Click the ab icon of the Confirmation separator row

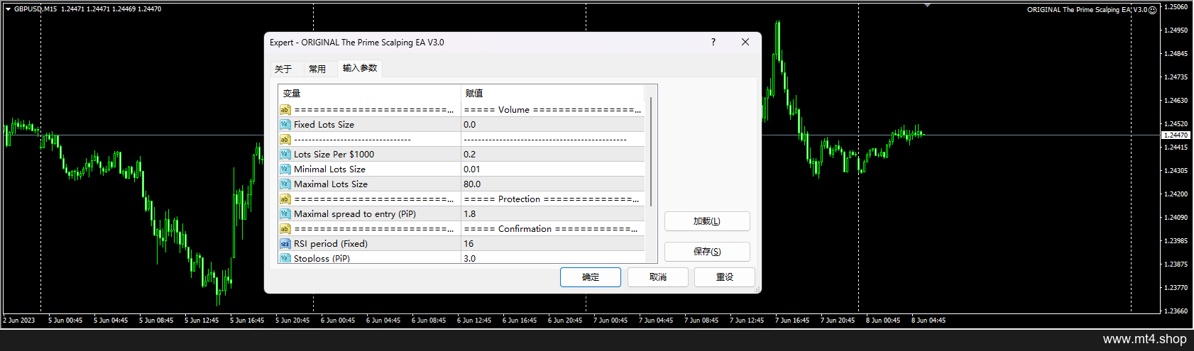[x=285, y=229]
